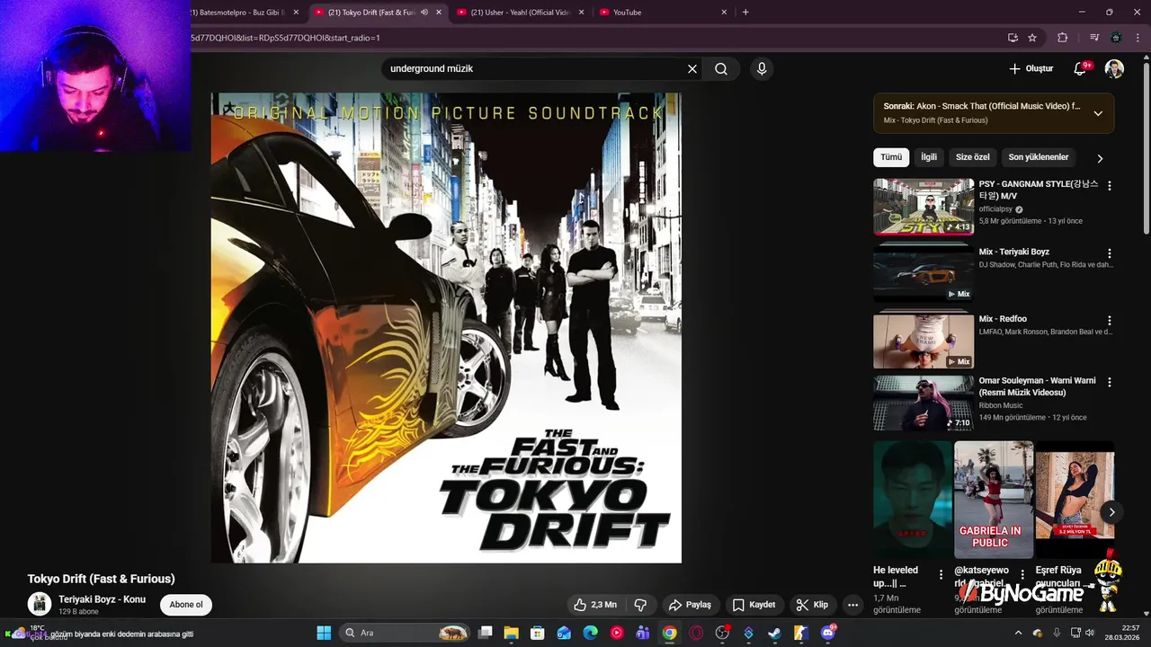Open a new browser tab
1151x647 pixels.
click(x=745, y=13)
